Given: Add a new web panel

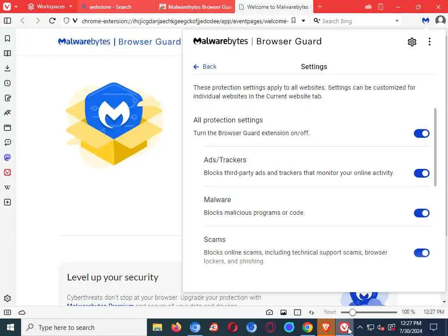Looking at the screenshot, I should point(7,202).
